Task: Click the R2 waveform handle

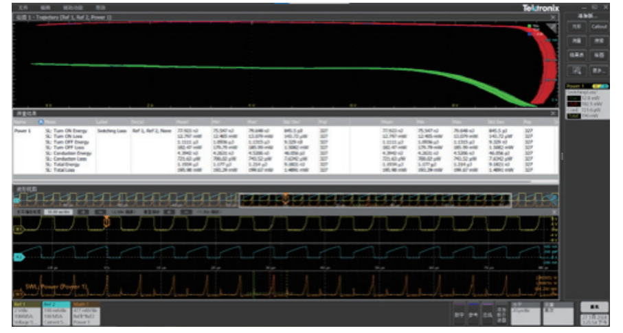Action: tap(20, 257)
